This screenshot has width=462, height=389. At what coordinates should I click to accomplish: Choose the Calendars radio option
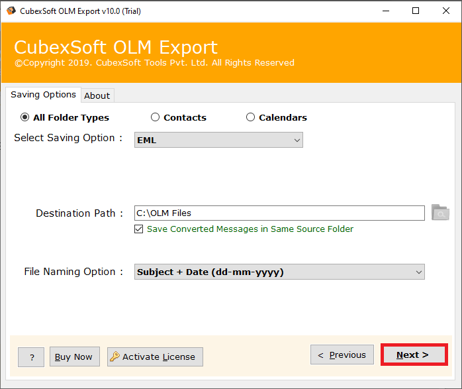point(250,117)
